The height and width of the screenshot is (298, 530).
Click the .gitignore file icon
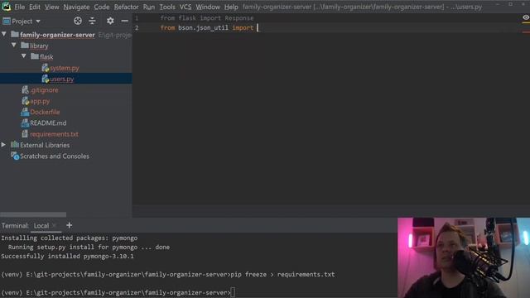[25, 90]
